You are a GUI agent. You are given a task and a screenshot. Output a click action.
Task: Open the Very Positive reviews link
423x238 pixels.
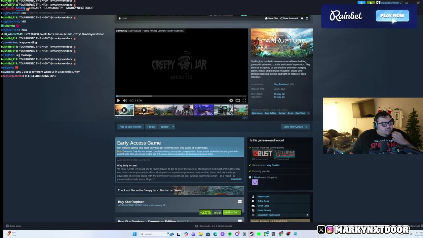point(280,84)
